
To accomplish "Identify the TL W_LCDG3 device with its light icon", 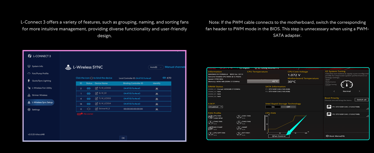I will 157,99.
